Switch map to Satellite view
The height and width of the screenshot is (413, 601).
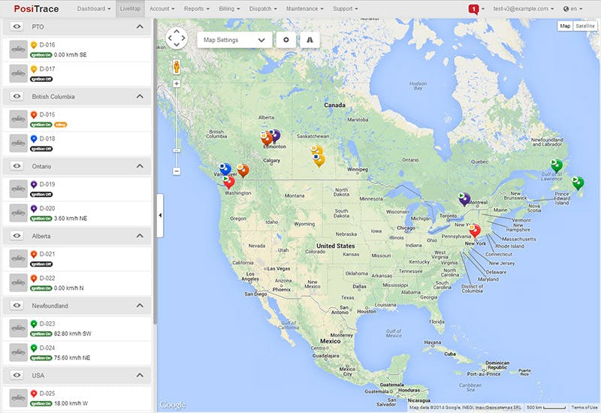[x=585, y=26]
